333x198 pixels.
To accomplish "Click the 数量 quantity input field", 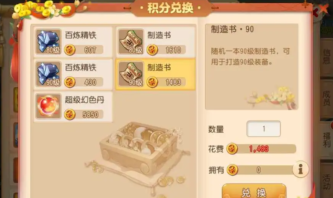I will (x=264, y=129).
